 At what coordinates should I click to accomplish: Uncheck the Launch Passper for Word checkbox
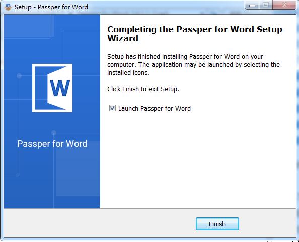coord(112,108)
